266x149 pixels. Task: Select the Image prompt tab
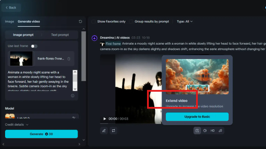pyautogui.click(x=23, y=35)
